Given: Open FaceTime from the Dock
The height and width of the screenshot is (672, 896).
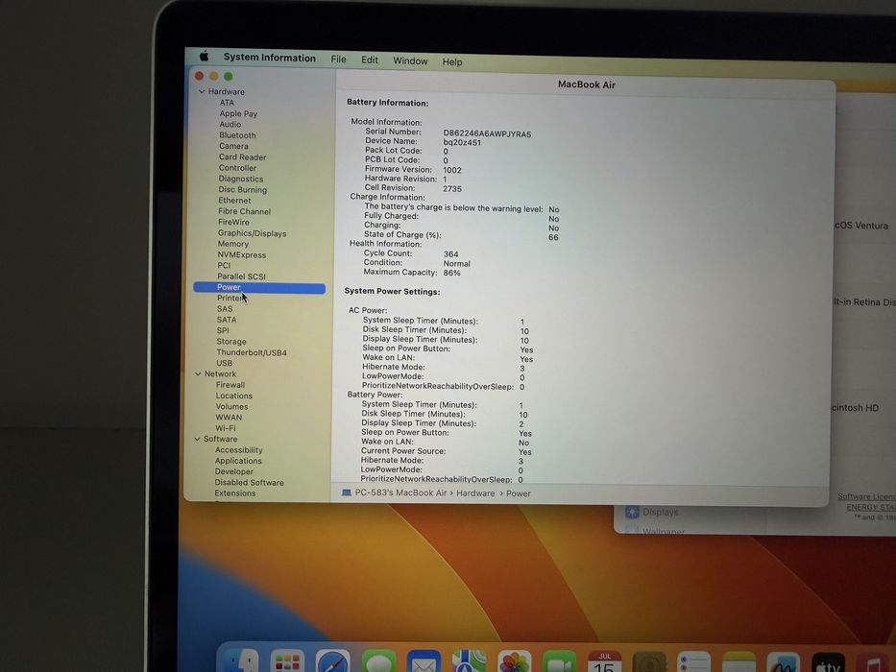Looking at the screenshot, I should [560, 661].
